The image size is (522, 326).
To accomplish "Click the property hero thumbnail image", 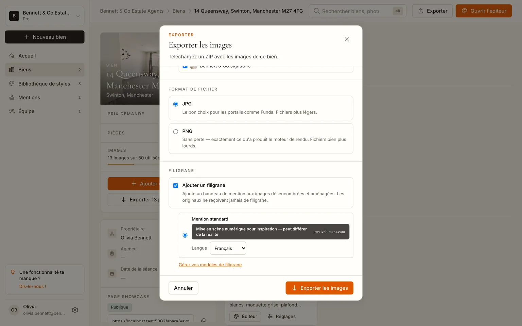I will click(130, 69).
